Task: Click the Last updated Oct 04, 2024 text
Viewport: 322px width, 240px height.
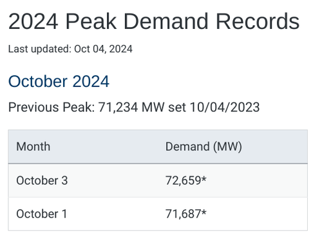Action: [70, 49]
